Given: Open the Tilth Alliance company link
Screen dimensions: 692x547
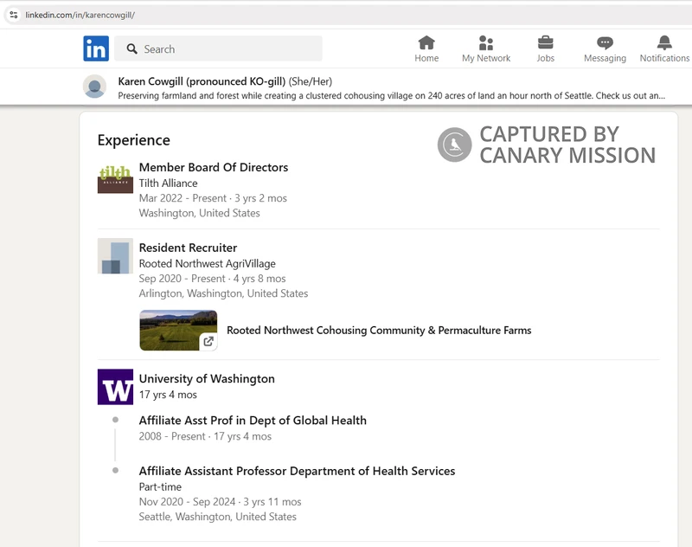Looking at the screenshot, I should click(x=168, y=183).
